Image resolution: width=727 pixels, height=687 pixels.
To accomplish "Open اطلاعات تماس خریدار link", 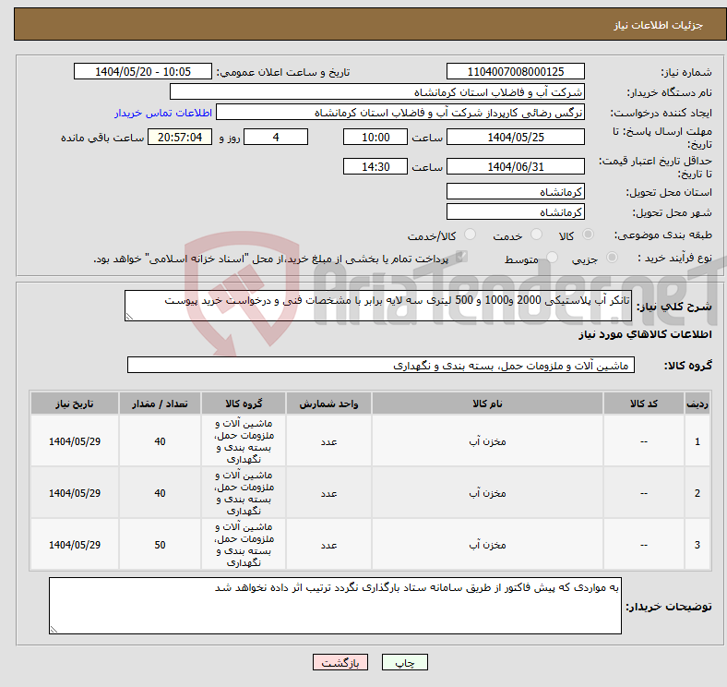I will (x=163, y=113).
